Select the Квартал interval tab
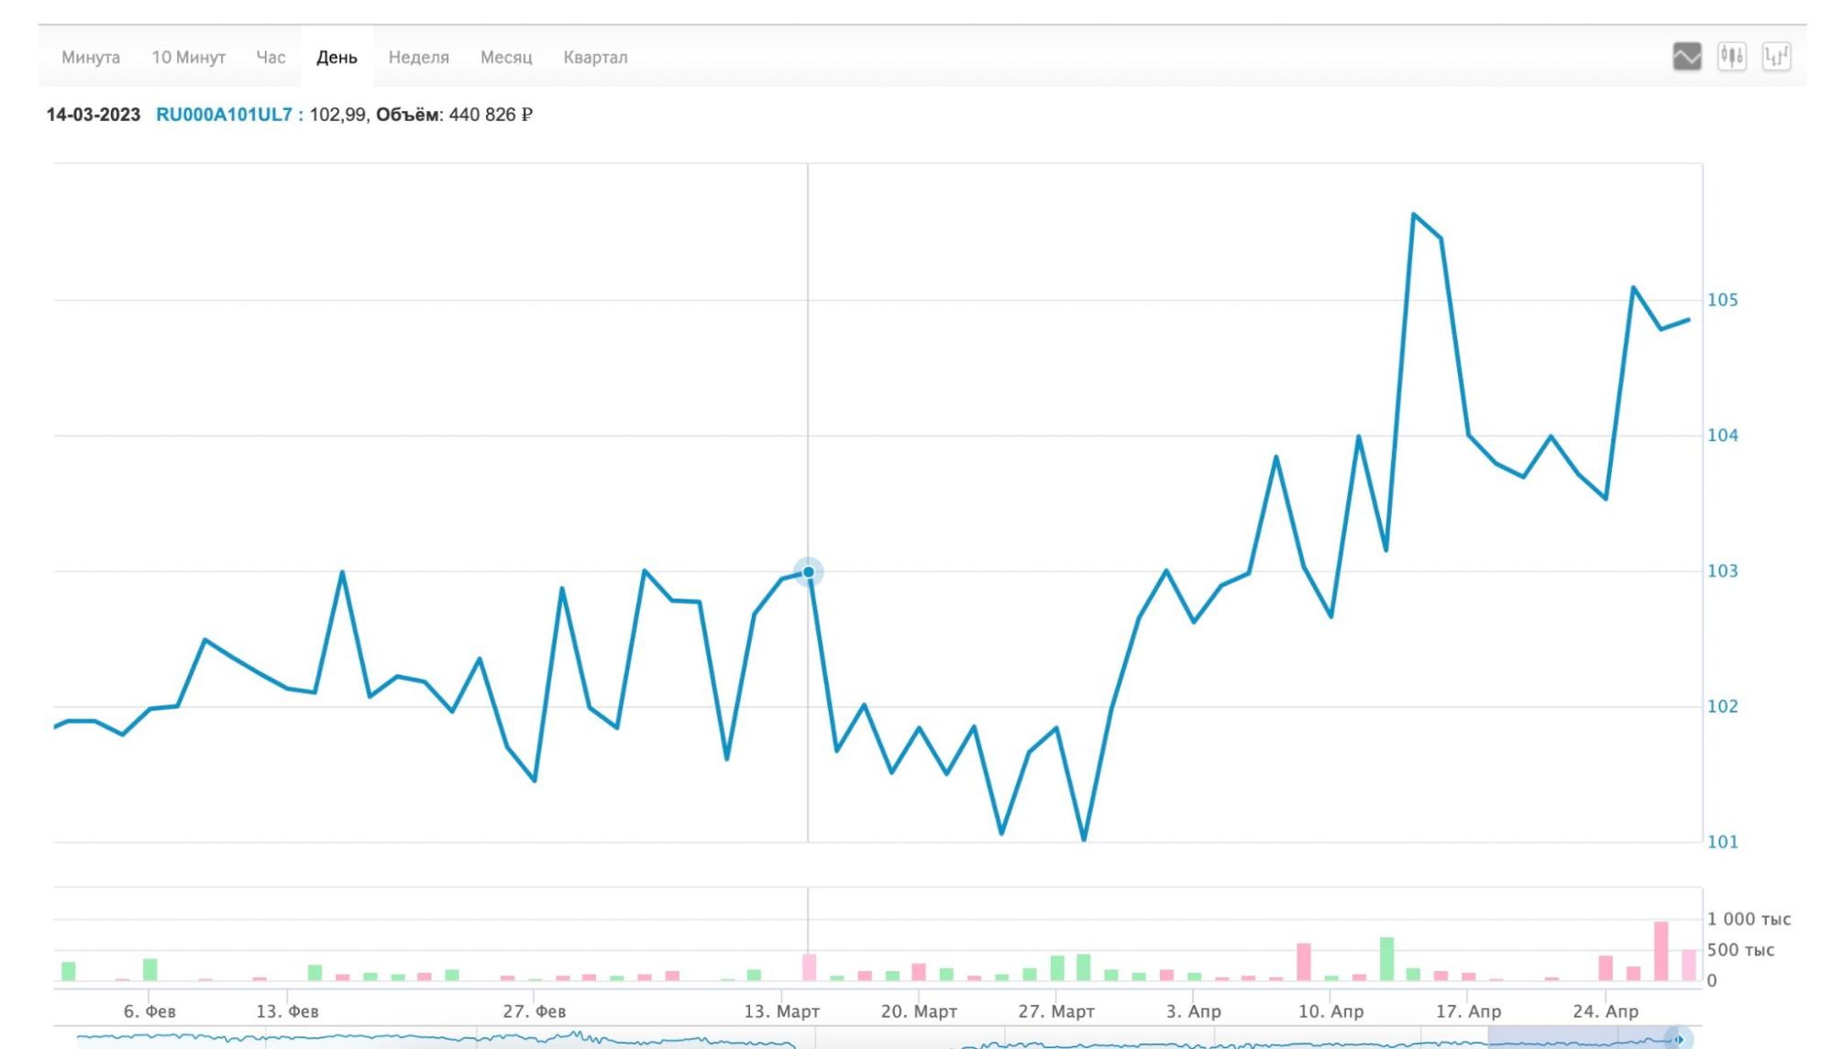 pyautogui.click(x=595, y=57)
